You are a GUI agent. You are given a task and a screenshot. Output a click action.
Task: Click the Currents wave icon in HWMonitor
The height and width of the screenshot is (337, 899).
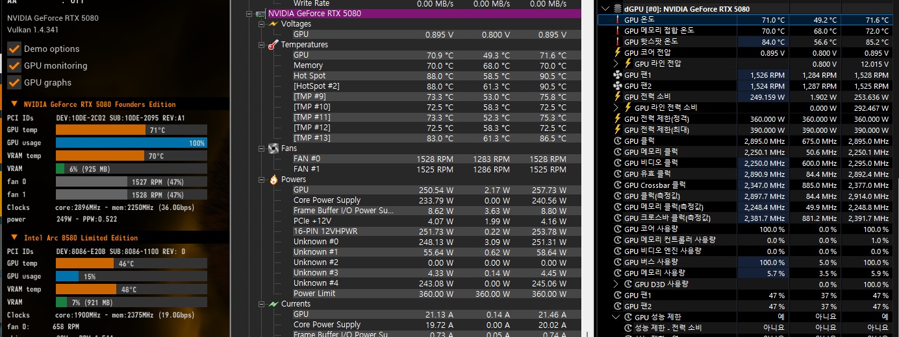tap(273, 304)
